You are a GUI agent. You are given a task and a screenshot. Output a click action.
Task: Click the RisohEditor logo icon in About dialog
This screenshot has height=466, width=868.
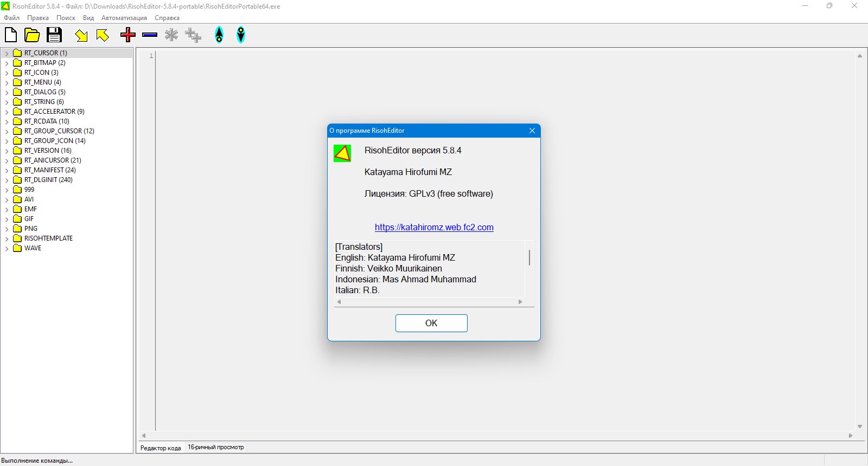click(342, 153)
